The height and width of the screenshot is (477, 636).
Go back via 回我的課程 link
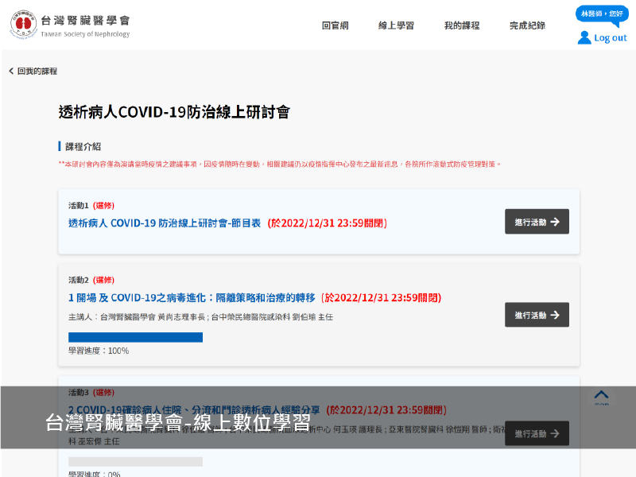click(x=37, y=72)
